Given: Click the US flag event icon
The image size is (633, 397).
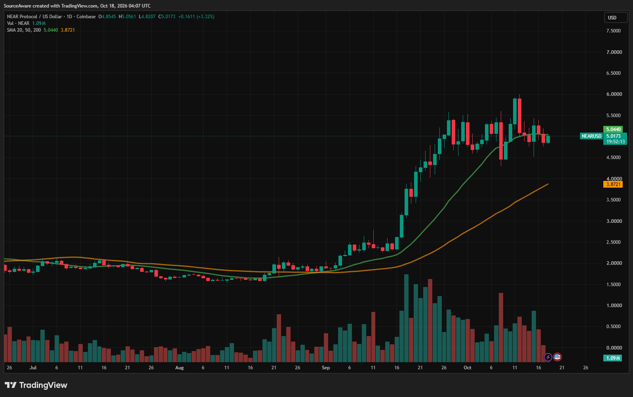Looking at the screenshot, I should click(557, 357).
